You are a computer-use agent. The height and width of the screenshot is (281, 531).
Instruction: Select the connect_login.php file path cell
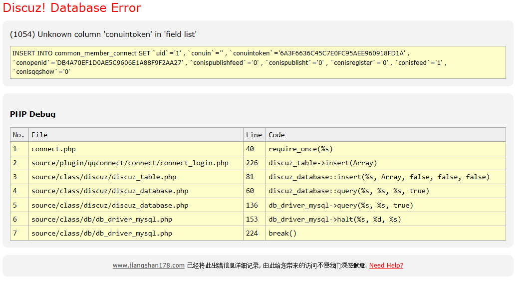[x=130, y=163]
